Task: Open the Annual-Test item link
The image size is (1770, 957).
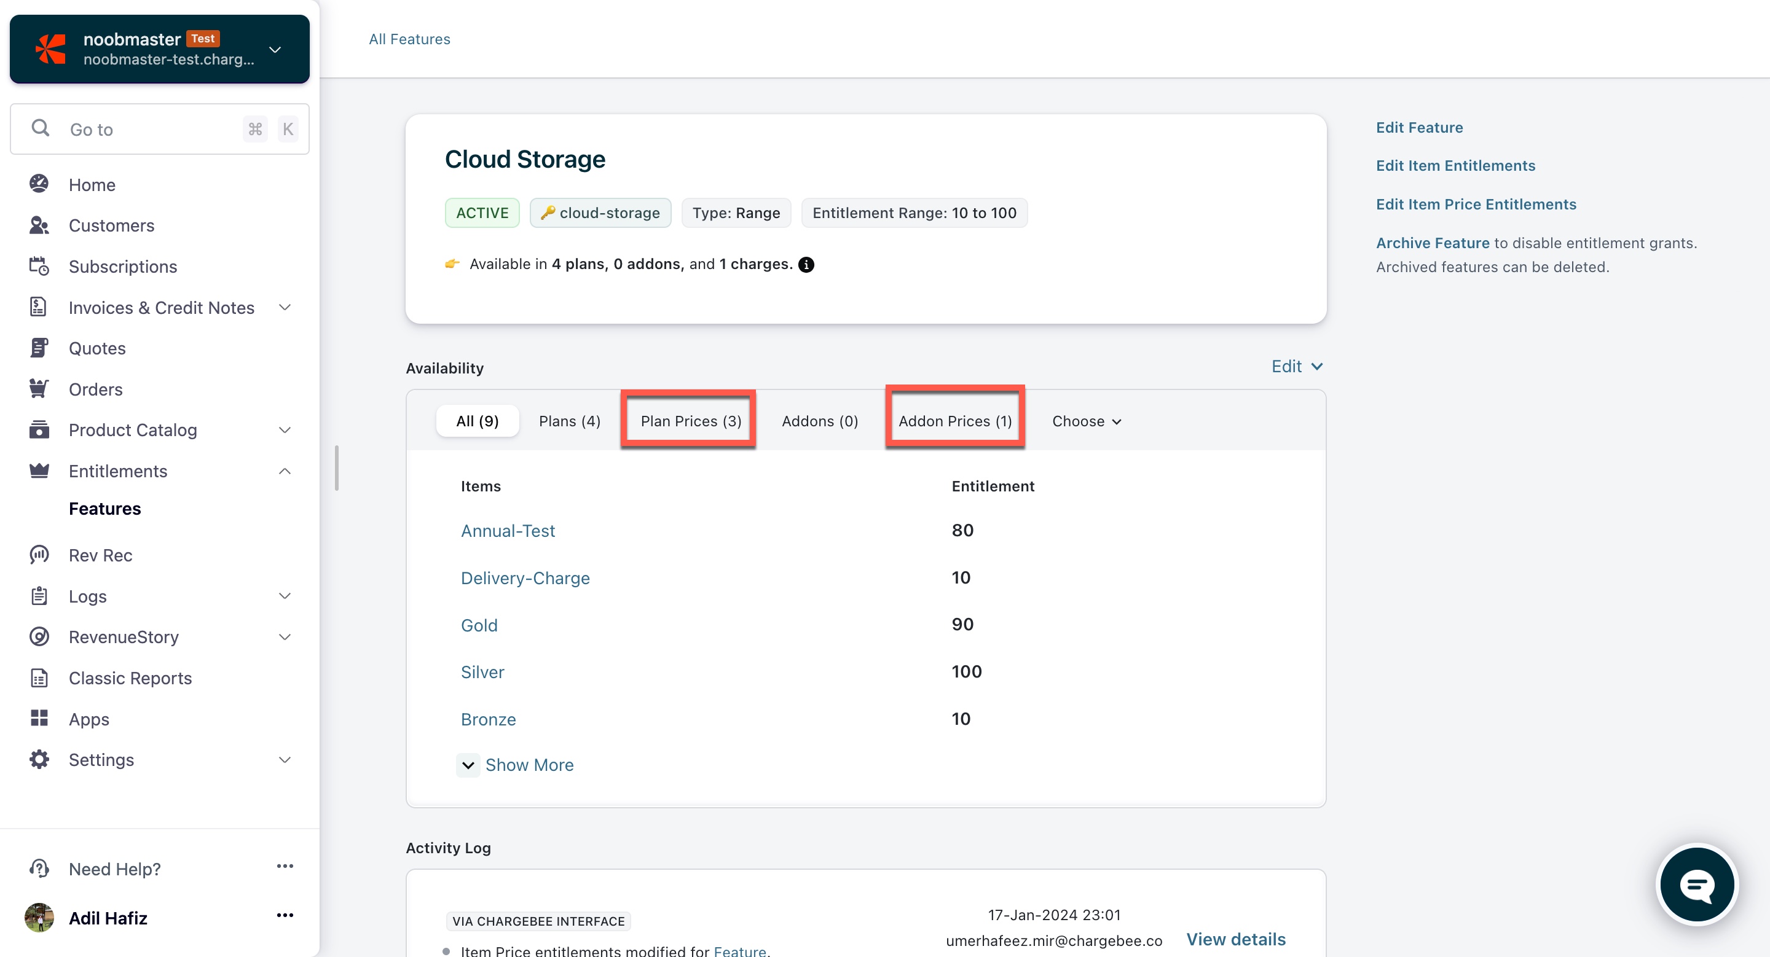Action: coord(507,531)
